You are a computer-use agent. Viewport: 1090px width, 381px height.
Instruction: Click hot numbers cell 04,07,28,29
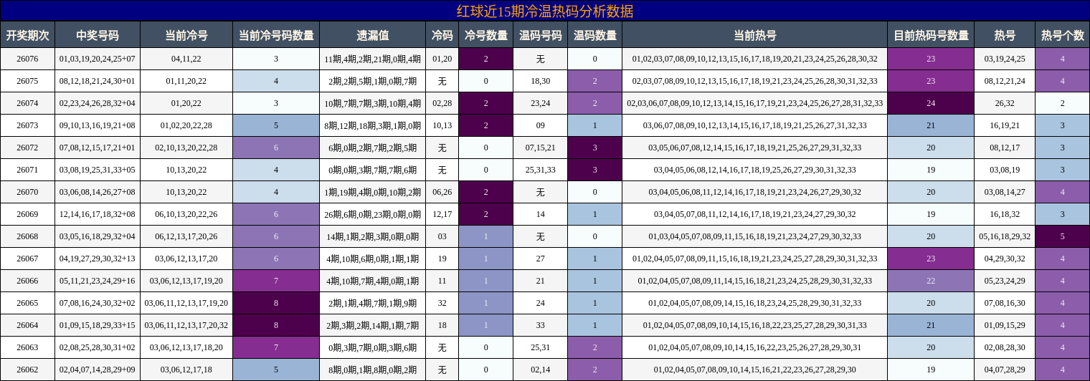pyautogui.click(x=1005, y=370)
